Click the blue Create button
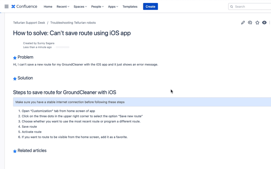 pos(150,6)
